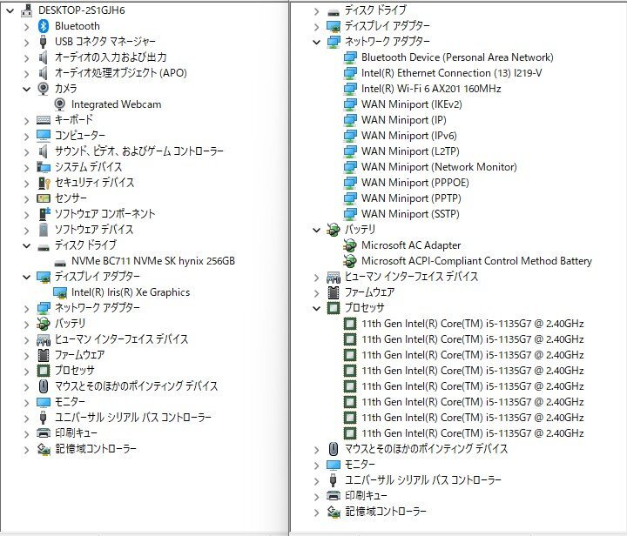Select 印刷キュー label in left pane
The height and width of the screenshot is (536, 627).
click(x=76, y=433)
